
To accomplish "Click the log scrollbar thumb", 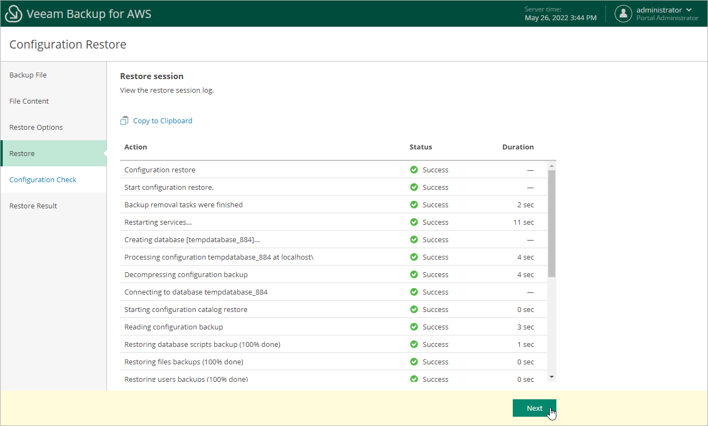I will point(551,224).
